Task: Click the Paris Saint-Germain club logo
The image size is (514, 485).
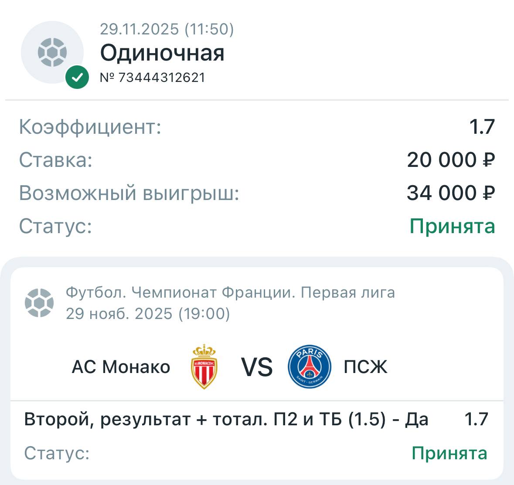Action: click(x=310, y=366)
